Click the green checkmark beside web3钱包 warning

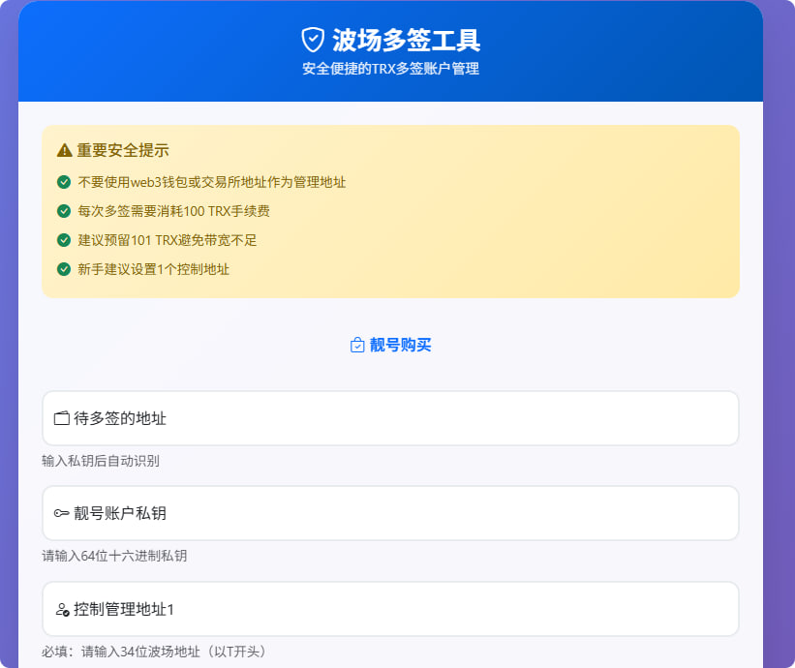(63, 182)
